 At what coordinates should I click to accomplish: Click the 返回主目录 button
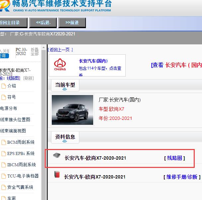point(13,23)
